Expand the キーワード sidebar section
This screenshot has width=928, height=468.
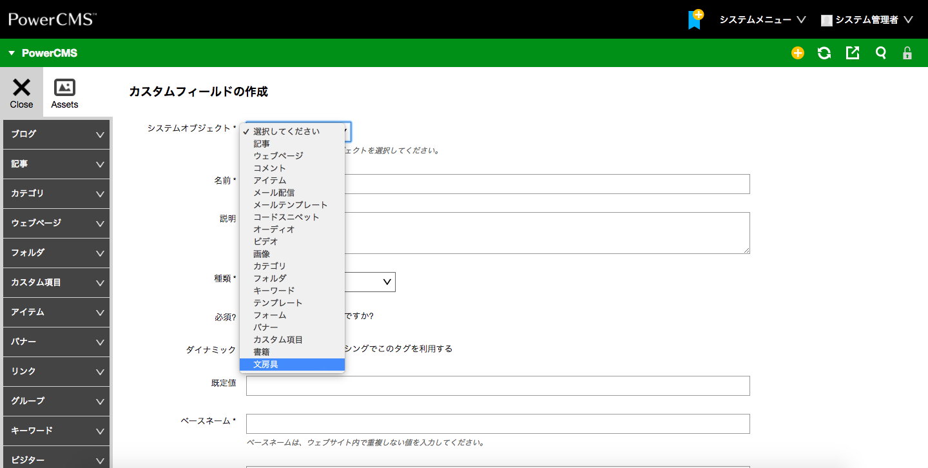[56, 431]
